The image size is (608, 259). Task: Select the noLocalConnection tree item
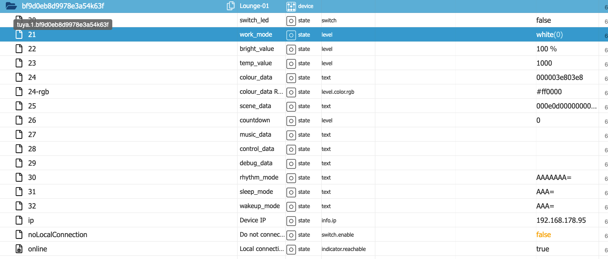pyautogui.click(x=57, y=234)
